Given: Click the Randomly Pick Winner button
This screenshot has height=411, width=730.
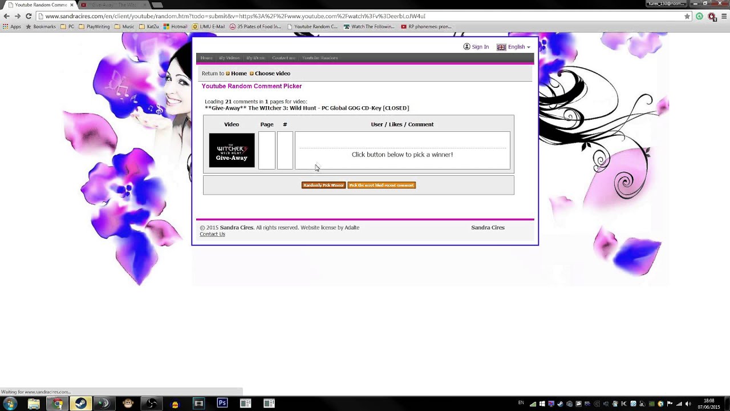Looking at the screenshot, I should click(323, 185).
